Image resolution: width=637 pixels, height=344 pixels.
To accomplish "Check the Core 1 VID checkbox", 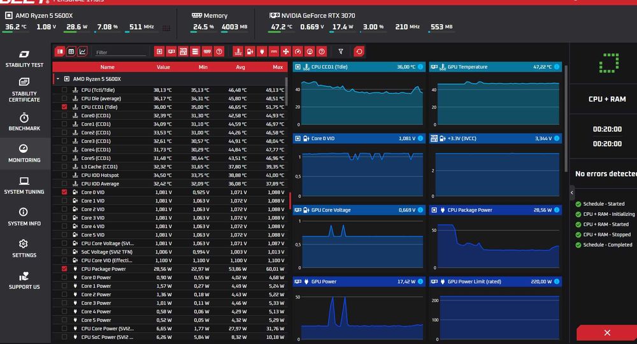I will pos(64,201).
